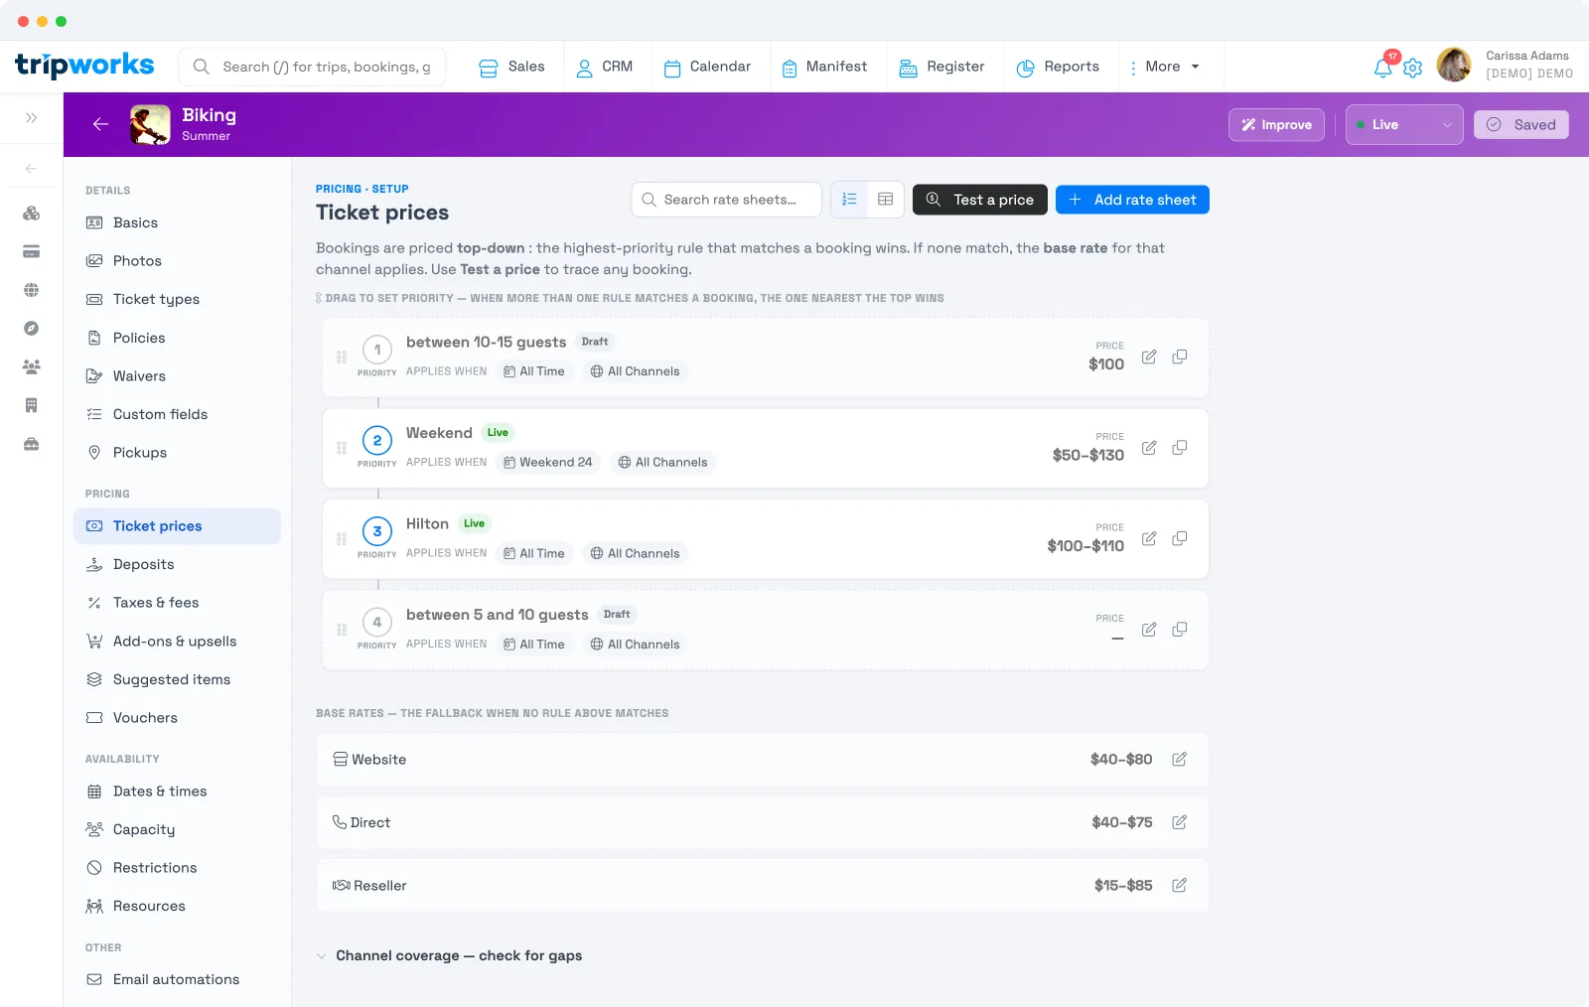1589x1007 pixels.
Task: Edit the Website base rate
Action: click(x=1180, y=759)
